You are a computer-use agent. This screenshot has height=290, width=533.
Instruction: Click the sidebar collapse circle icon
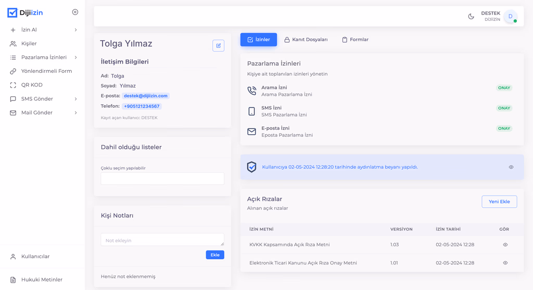coord(75,12)
